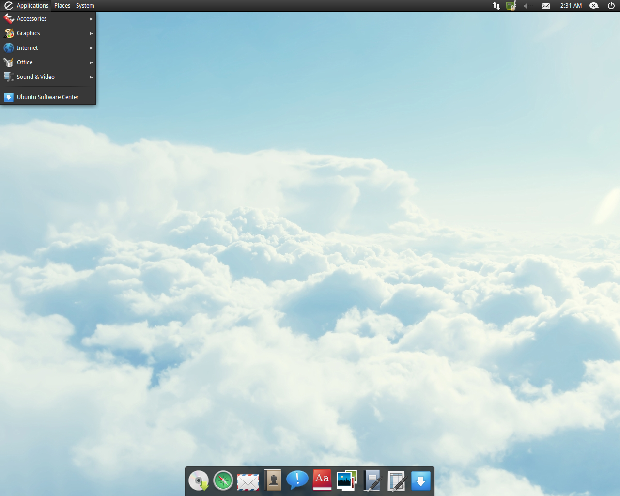Open the muted volume indicator
The image size is (620, 496).
click(x=528, y=6)
